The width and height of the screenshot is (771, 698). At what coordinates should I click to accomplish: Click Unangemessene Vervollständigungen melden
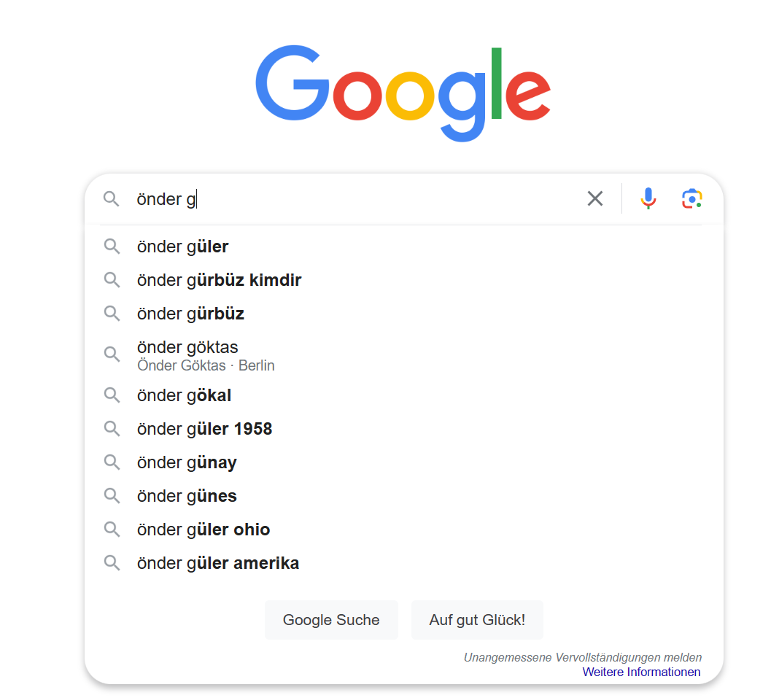[582, 657]
